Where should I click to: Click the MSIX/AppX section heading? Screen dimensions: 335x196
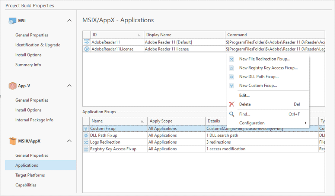pos(29,141)
